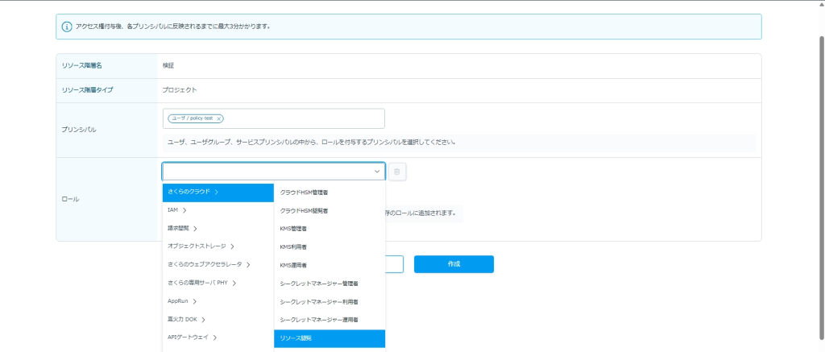
Task: Expand さくらの専用サーバ PHY category
Action: coord(218,283)
